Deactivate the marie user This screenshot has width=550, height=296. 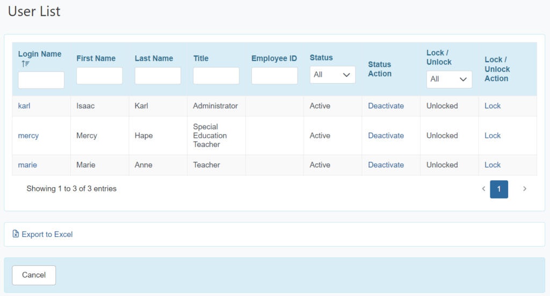click(x=386, y=165)
